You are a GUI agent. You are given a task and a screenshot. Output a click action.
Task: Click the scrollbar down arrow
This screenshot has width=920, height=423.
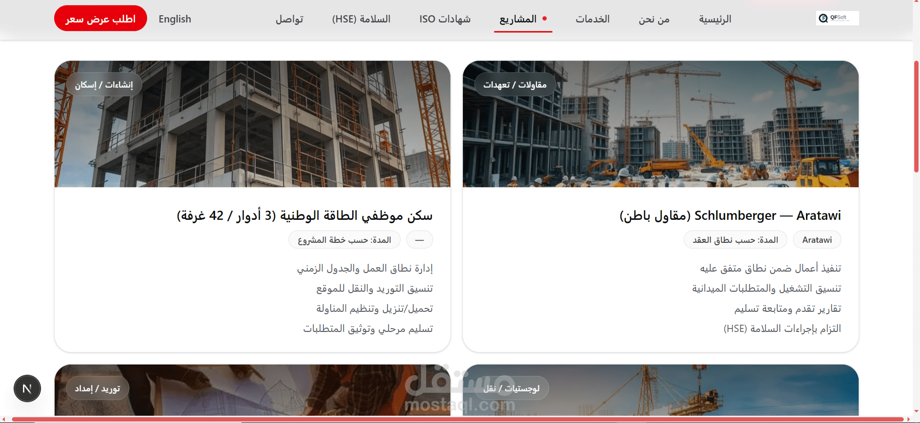(916, 412)
